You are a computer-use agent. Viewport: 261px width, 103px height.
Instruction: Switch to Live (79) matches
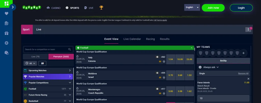click(x=35, y=56)
